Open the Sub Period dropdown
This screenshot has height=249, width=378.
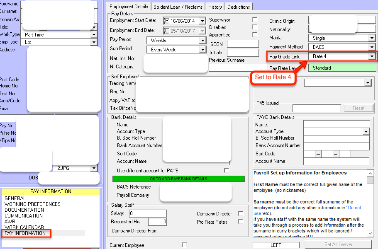[x=202, y=50]
